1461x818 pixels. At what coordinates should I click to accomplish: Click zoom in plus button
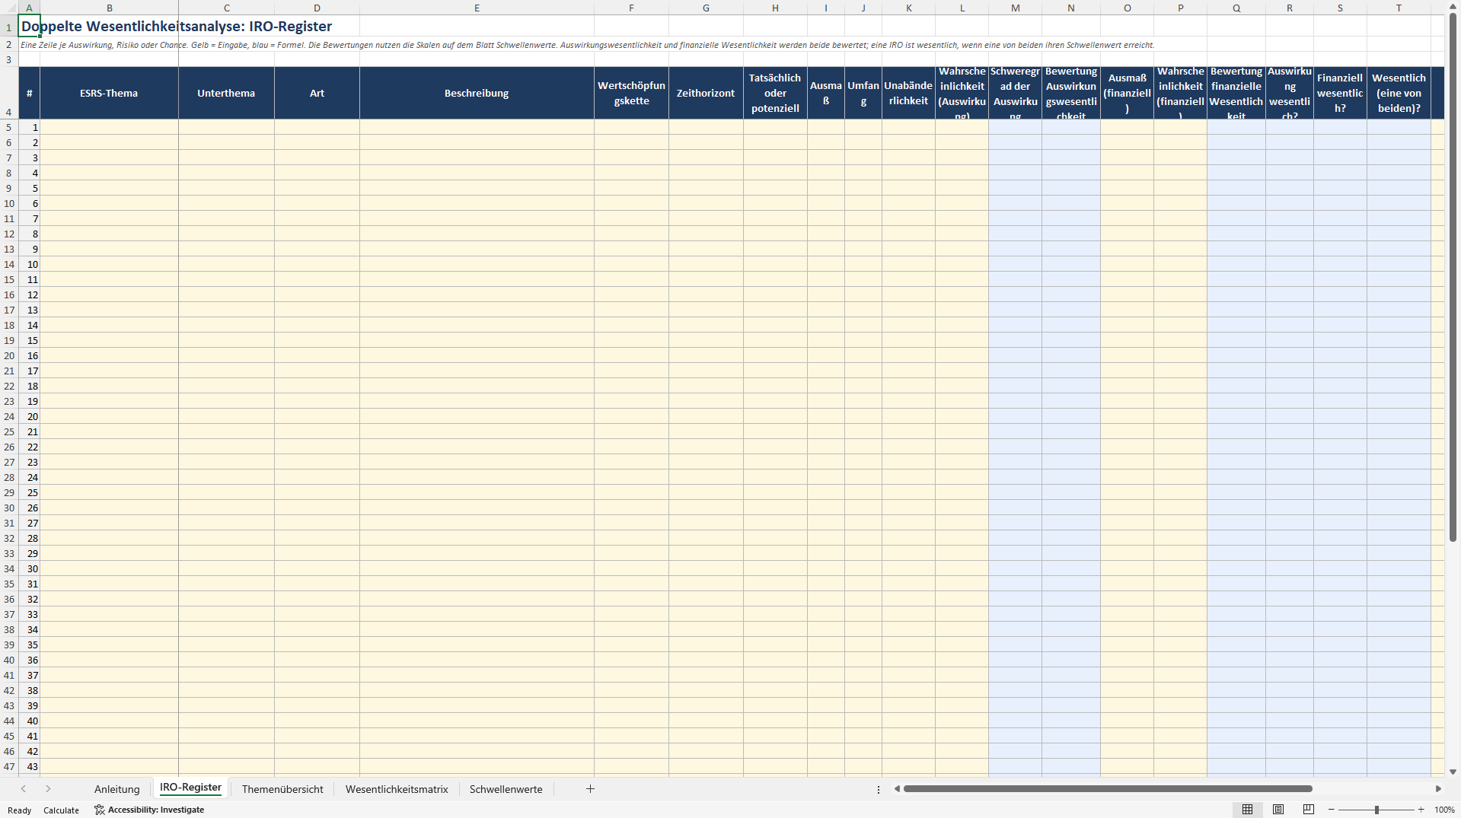point(1421,810)
